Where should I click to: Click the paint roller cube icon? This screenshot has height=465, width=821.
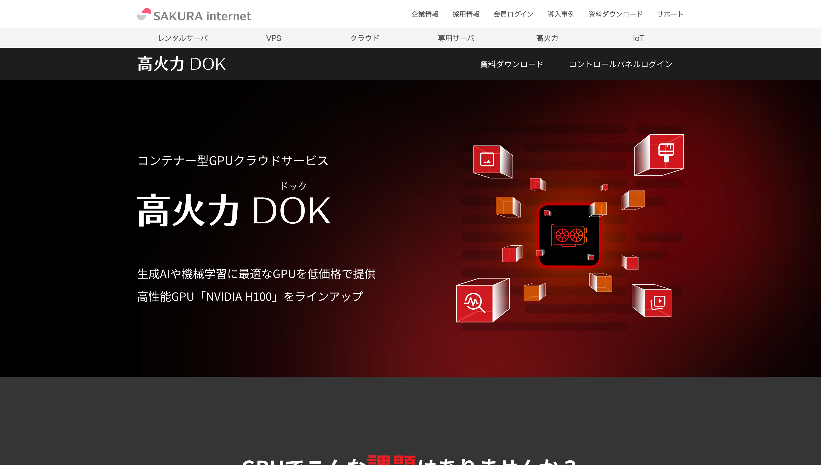(x=659, y=155)
